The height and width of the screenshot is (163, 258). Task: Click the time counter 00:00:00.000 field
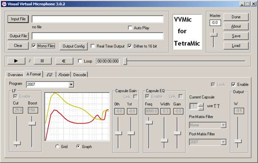tap(108, 61)
